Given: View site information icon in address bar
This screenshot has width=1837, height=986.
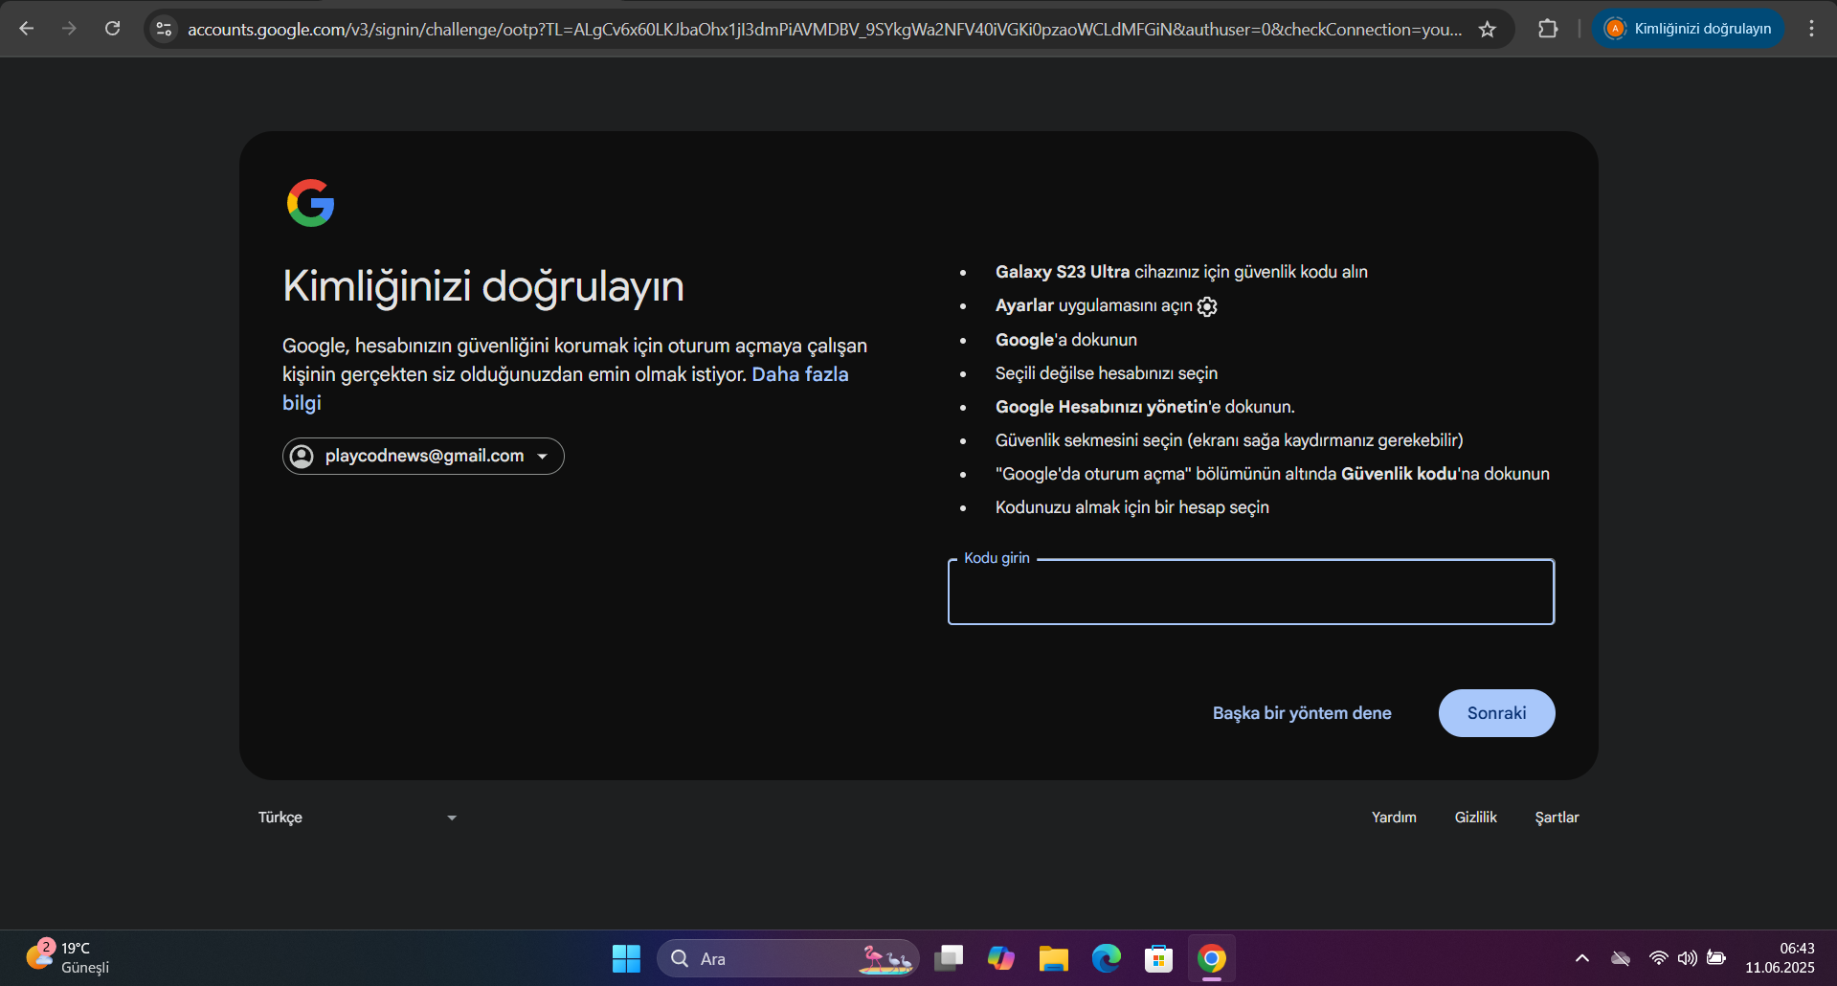Looking at the screenshot, I should pyautogui.click(x=165, y=29).
